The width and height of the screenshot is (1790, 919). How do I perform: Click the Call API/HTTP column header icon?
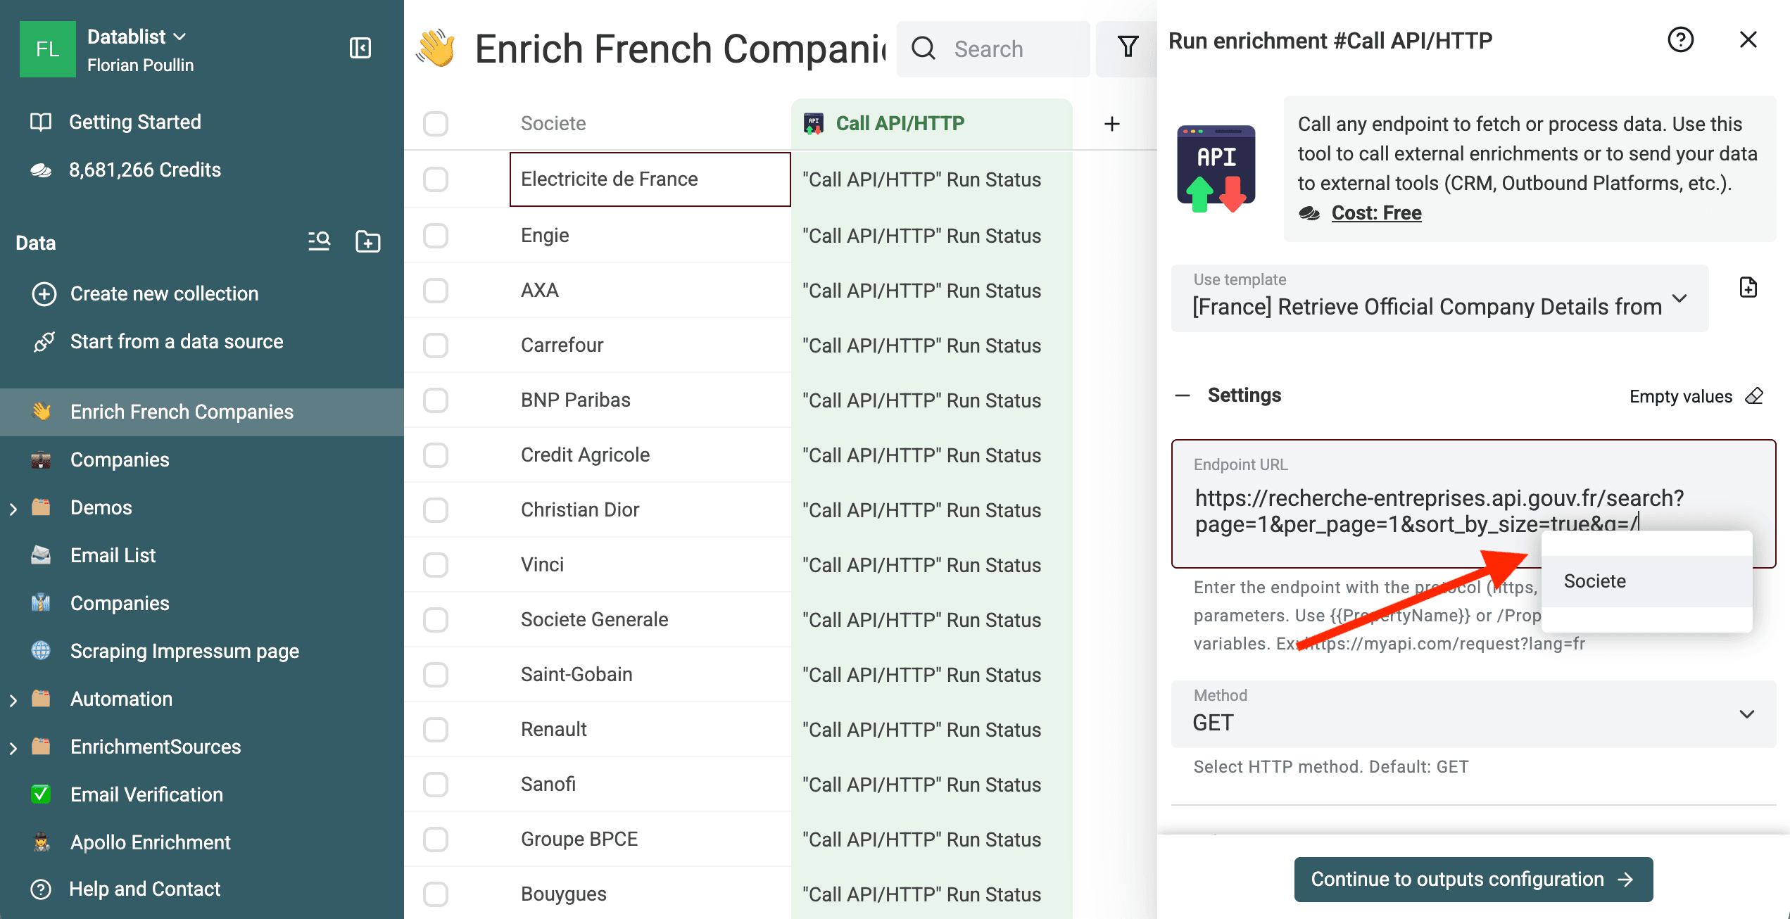point(813,122)
